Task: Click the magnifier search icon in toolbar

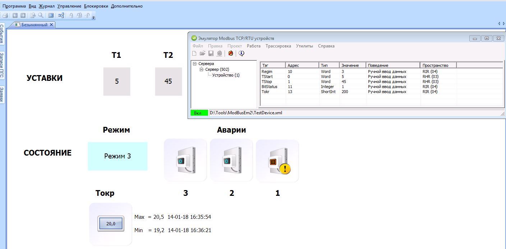Action: click(41, 15)
